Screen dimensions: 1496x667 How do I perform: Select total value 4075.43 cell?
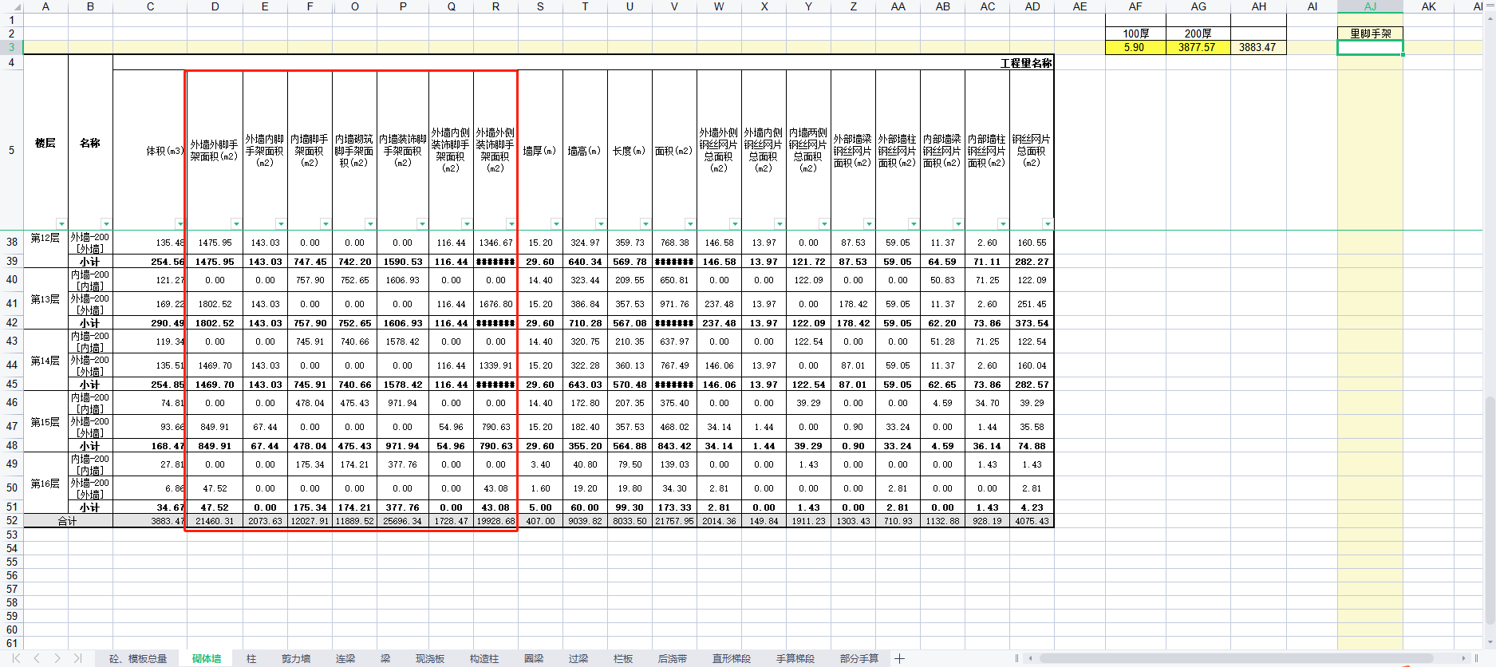(x=1032, y=521)
